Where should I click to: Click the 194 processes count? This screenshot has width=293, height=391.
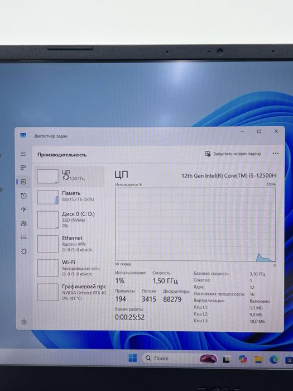(121, 299)
